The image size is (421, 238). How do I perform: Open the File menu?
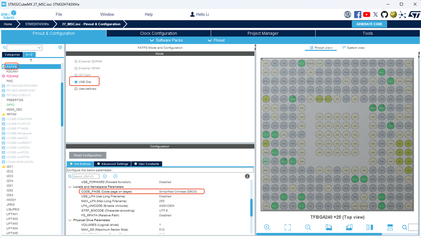click(x=59, y=15)
